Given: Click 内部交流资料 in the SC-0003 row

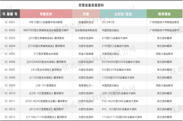Looking at the screenshot, I should point(86,38).
